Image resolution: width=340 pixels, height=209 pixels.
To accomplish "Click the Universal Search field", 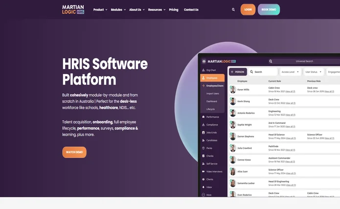I will pos(304,61).
